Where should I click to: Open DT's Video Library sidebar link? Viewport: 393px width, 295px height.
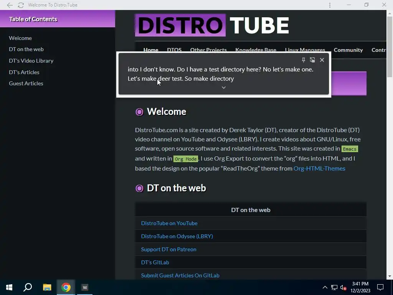[31, 61]
